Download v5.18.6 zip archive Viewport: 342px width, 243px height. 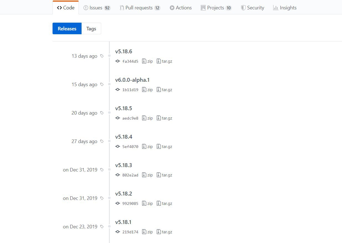point(147,61)
